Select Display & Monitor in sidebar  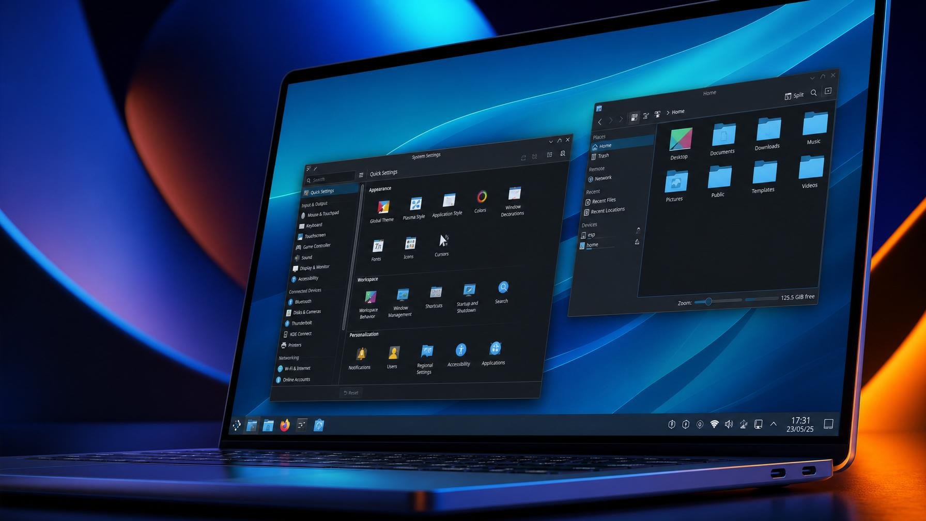tap(311, 268)
